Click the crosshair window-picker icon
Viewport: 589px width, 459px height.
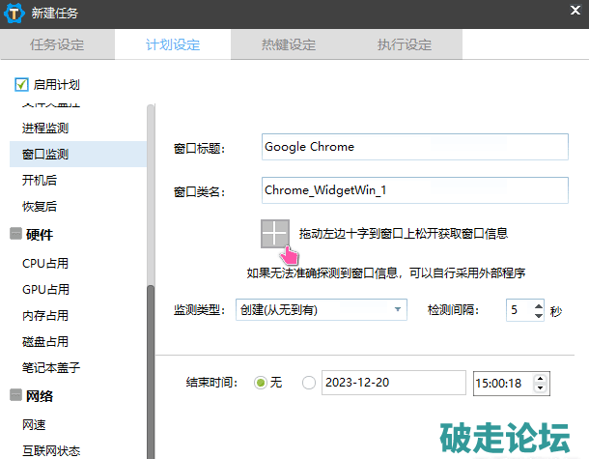tap(275, 234)
